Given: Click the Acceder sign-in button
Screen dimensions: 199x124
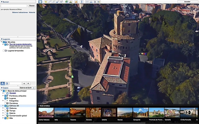Looking at the screenshot, I should (x=187, y=2).
